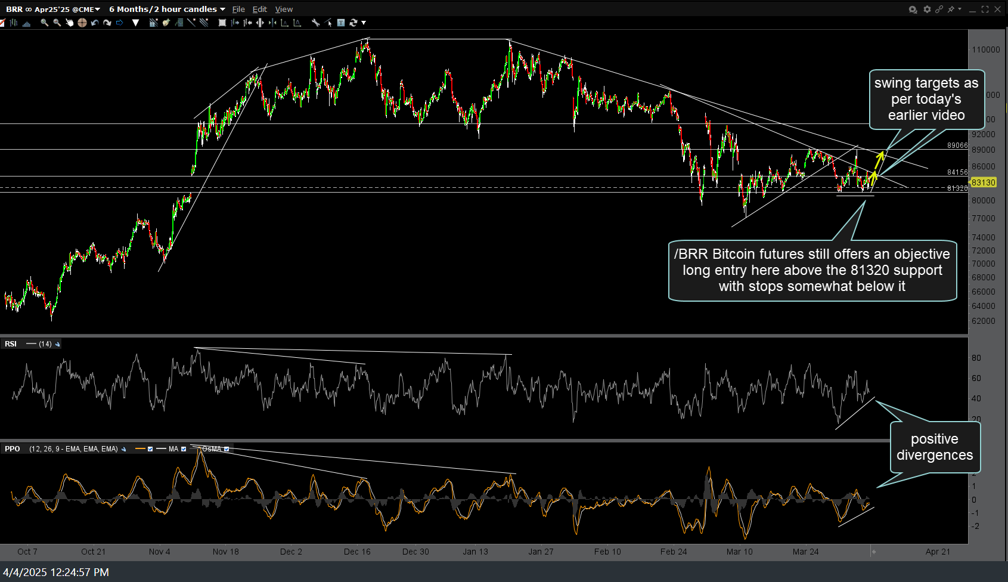The height and width of the screenshot is (582, 1008).
Task: Click the refresh chart icon
Action: (353, 23)
